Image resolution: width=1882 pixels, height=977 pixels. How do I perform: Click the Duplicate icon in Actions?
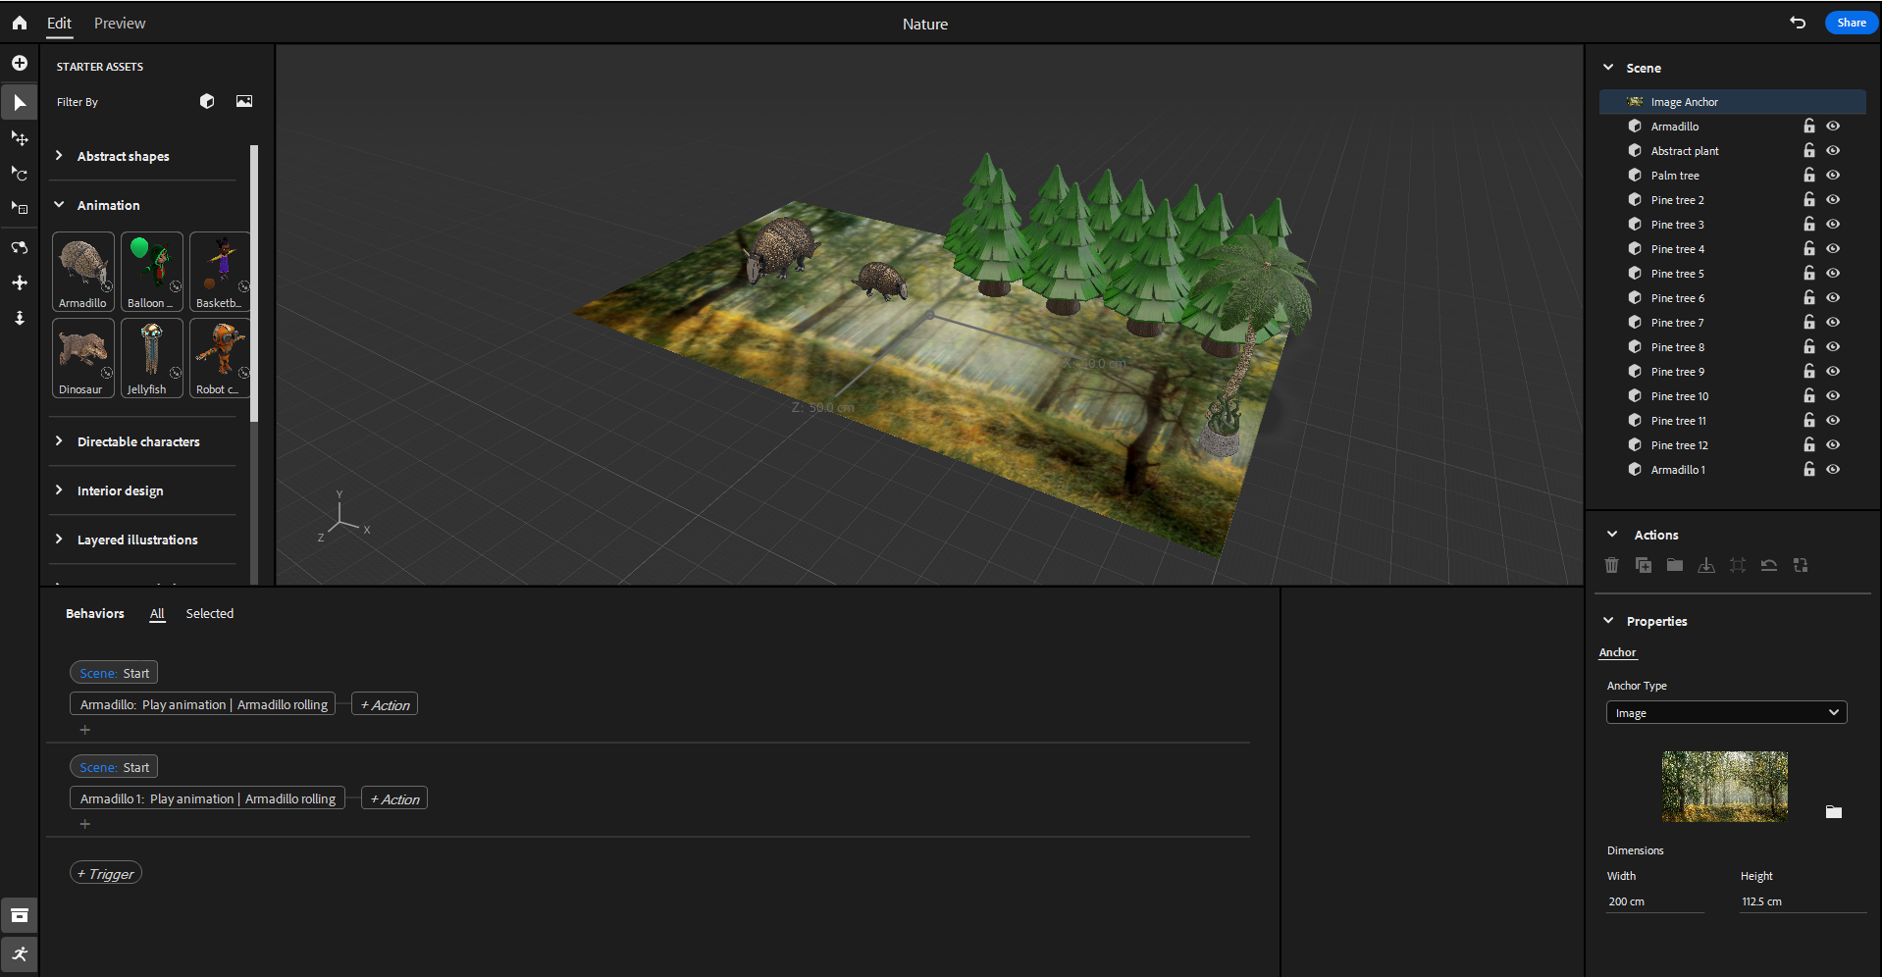click(x=1643, y=565)
